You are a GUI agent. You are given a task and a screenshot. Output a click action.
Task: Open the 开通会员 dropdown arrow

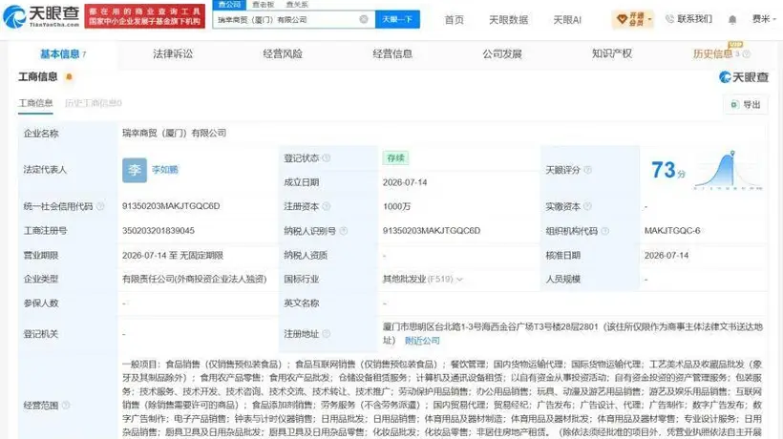click(x=649, y=20)
